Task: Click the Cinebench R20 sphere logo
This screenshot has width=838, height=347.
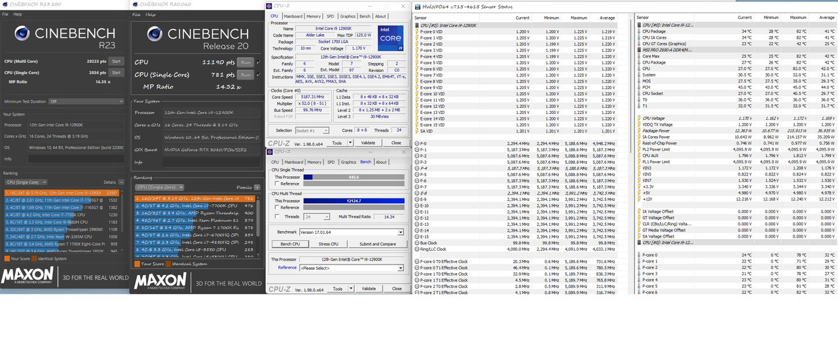Action: [x=155, y=35]
